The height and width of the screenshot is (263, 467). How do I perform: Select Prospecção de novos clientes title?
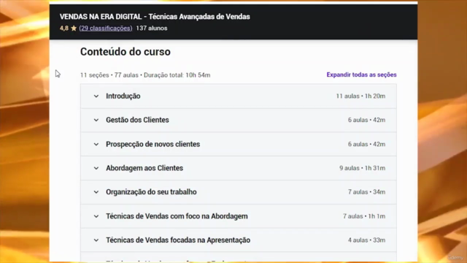point(153,144)
